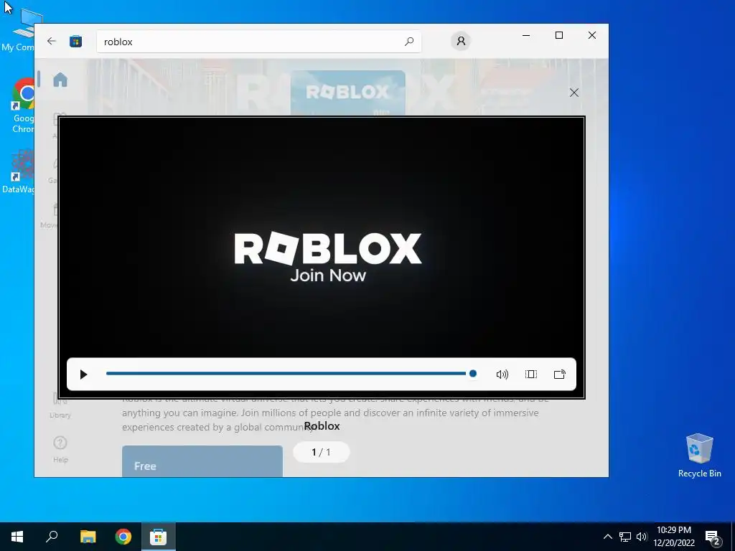Click the 1 / 1 page indicator
Image resolution: width=735 pixels, height=551 pixels.
pyautogui.click(x=321, y=452)
